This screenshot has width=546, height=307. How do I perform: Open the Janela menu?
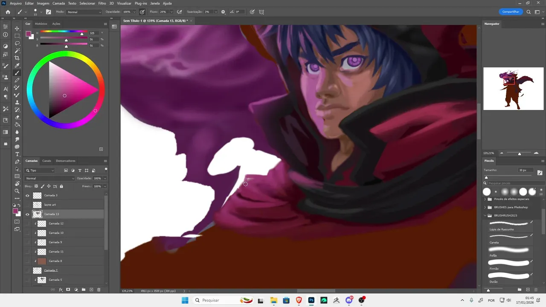coord(155,3)
